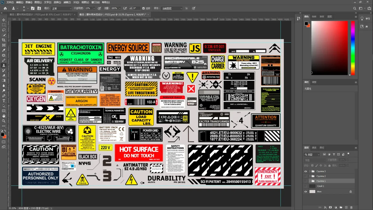This screenshot has height=210, width=373.
Task: Filter layers by pixel layers icon
Action: point(325,154)
